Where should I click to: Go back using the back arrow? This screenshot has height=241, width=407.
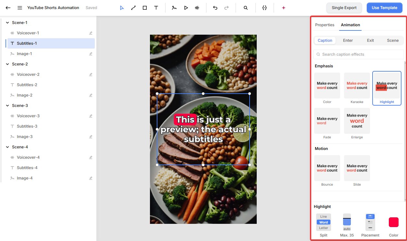[8, 8]
